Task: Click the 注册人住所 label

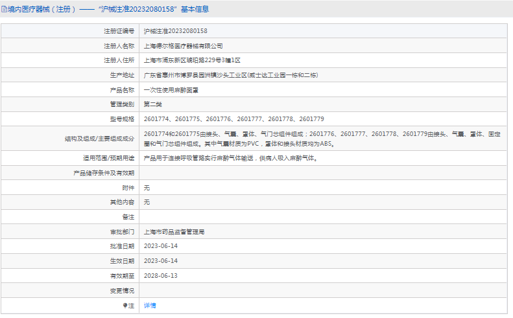Action: (119, 60)
